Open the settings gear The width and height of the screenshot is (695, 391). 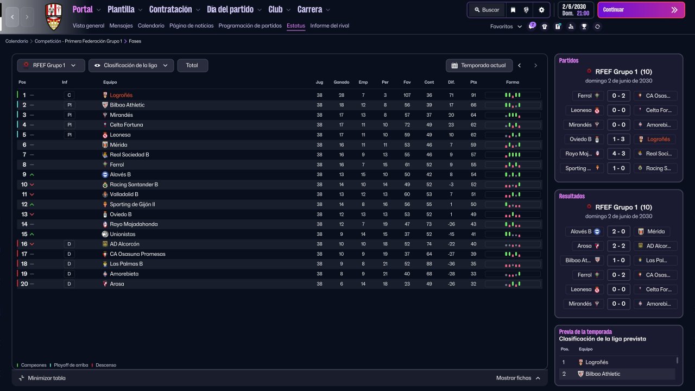pos(541,10)
